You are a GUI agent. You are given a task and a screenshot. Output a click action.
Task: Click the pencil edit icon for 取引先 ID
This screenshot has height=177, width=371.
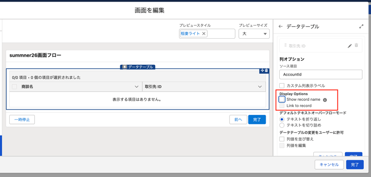pos(350,46)
